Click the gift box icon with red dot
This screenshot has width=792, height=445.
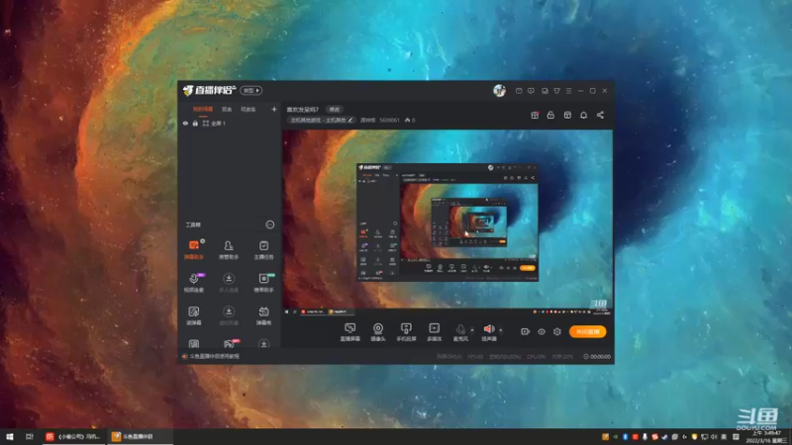pos(535,115)
